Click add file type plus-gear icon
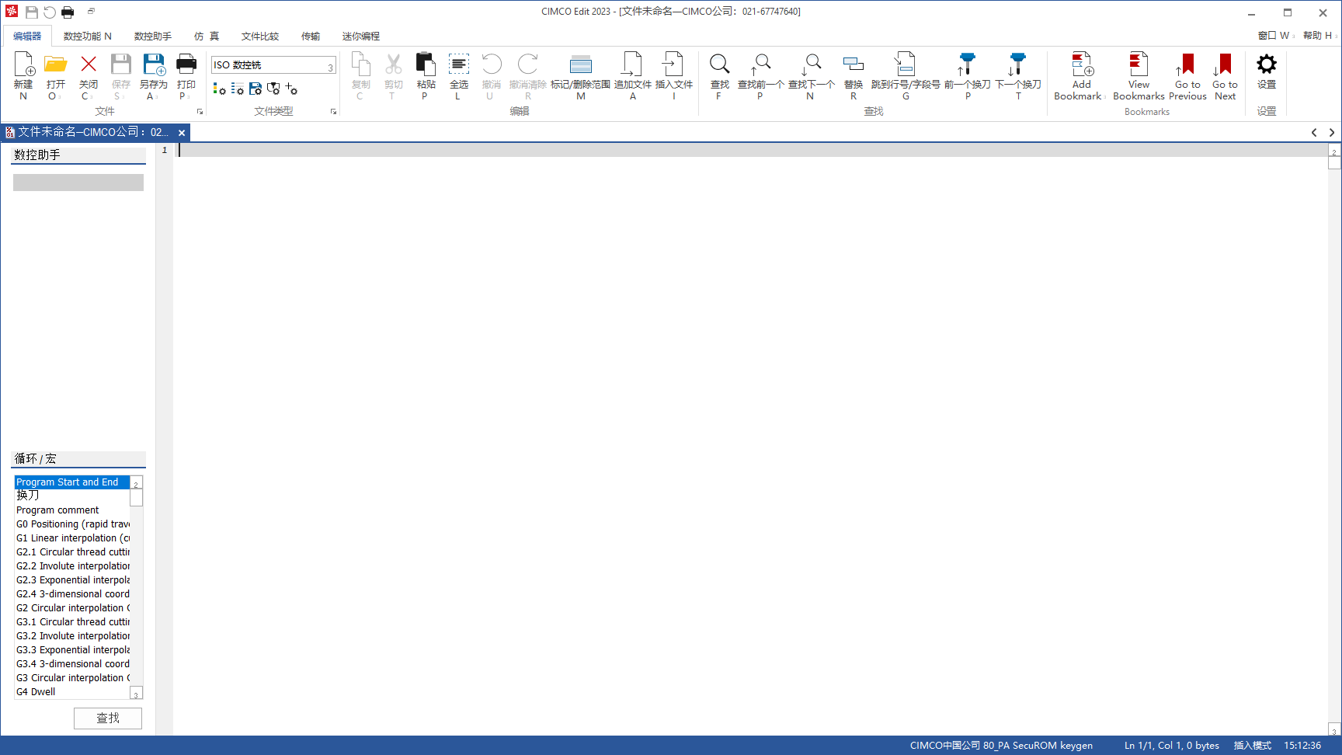 [x=291, y=89]
